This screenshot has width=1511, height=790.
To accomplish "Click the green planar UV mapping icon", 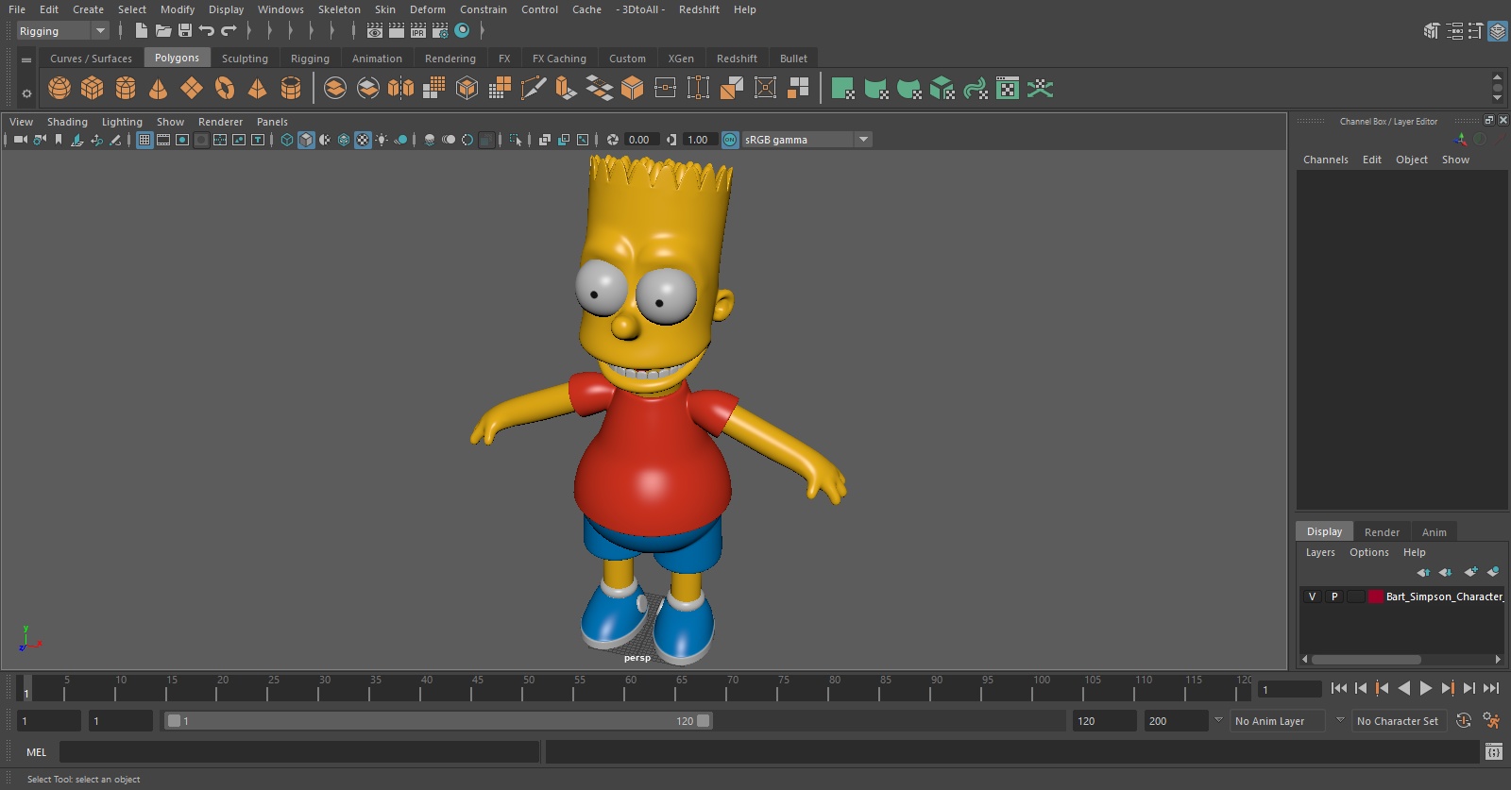I will [x=843, y=89].
